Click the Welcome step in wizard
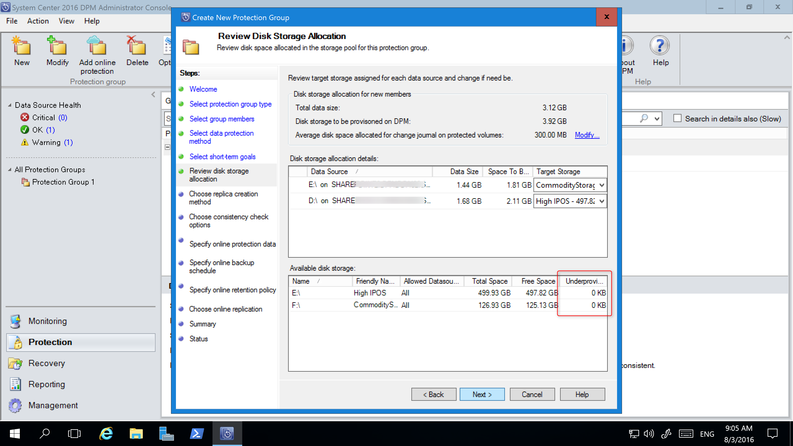The image size is (793, 446). click(x=203, y=89)
